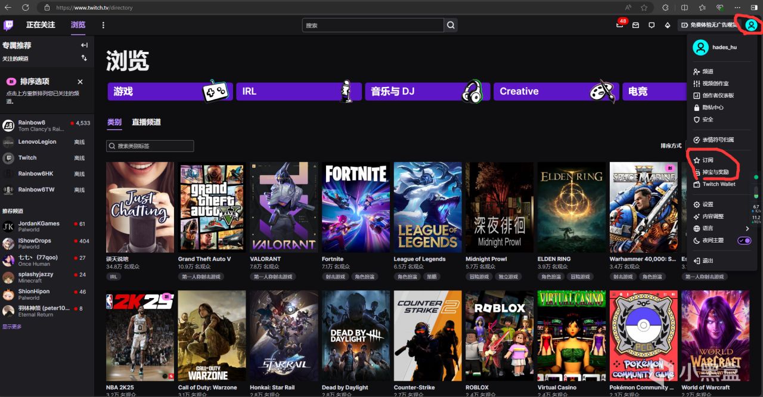The width and height of the screenshot is (763, 397).
Task: Close the 排序选项 tip with X
Action: click(x=80, y=82)
